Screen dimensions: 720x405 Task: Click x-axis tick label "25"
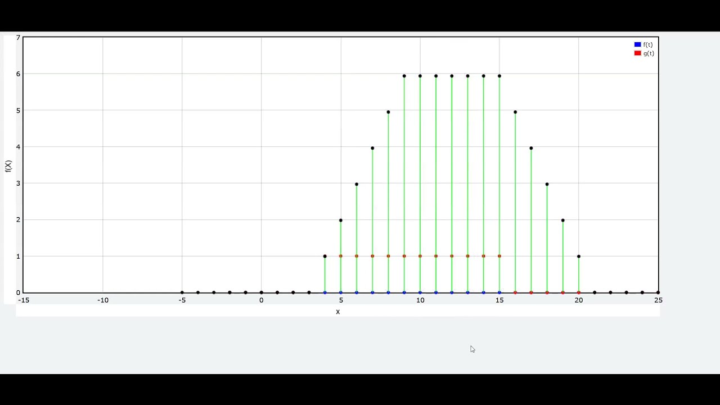(x=658, y=300)
